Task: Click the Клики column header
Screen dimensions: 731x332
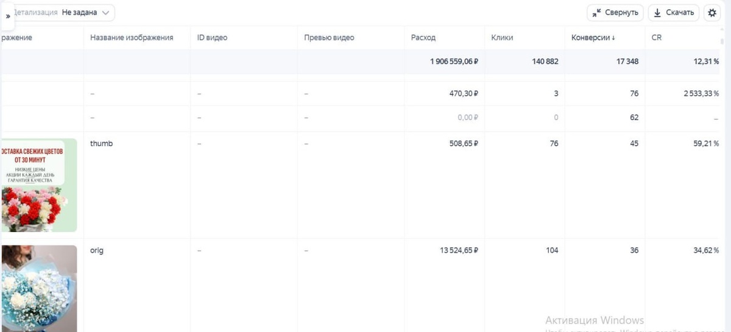Action: (502, 38)
